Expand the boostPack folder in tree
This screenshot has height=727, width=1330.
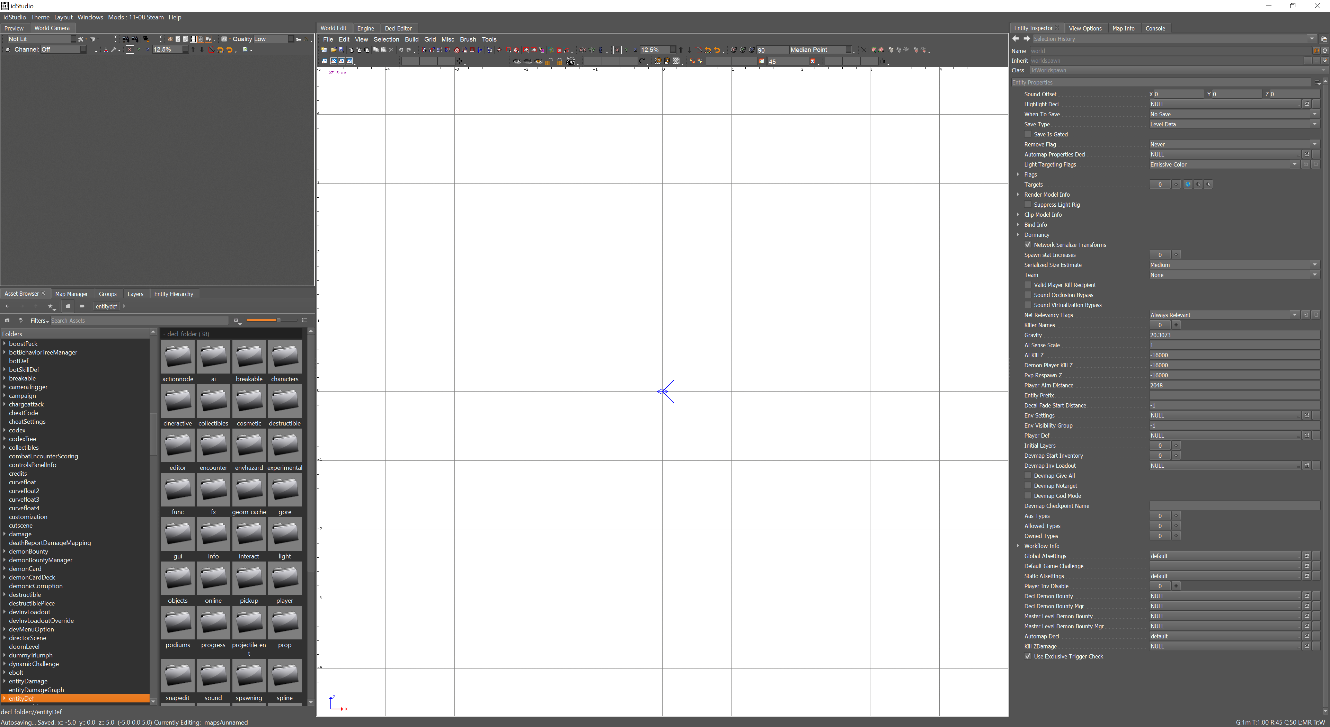point(5,344)
